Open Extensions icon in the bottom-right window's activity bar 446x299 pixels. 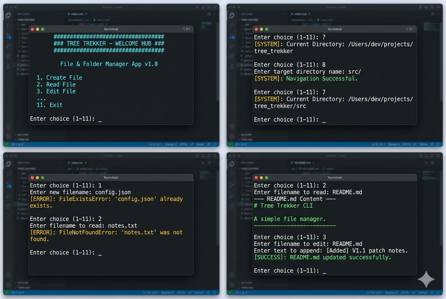tap(232, 206)
